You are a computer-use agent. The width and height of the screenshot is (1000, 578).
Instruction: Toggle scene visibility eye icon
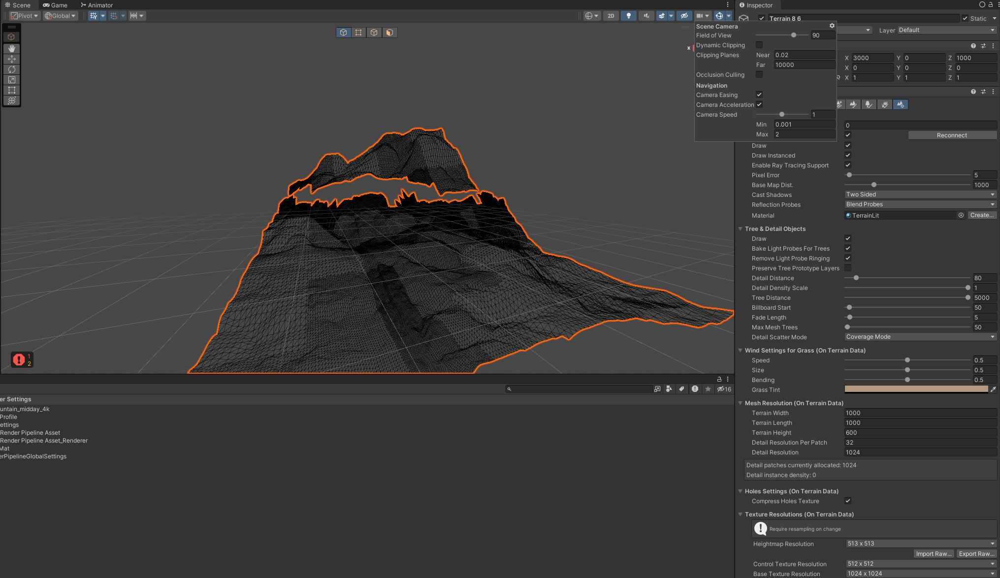[684, 16]
